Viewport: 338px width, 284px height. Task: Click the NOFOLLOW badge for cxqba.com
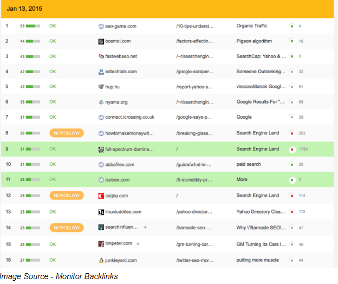(67, 195)
